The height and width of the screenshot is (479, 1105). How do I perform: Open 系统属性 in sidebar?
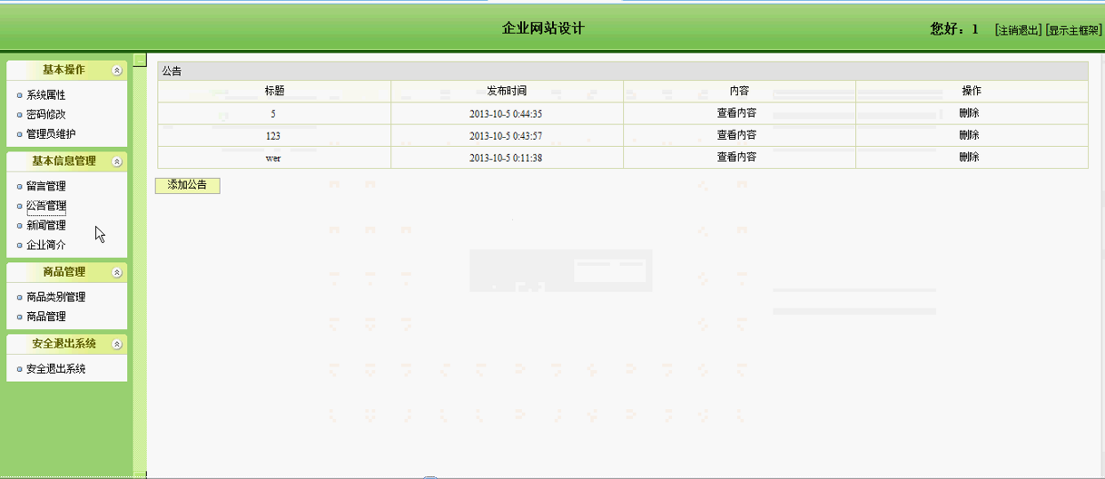[x=46, y=95]
